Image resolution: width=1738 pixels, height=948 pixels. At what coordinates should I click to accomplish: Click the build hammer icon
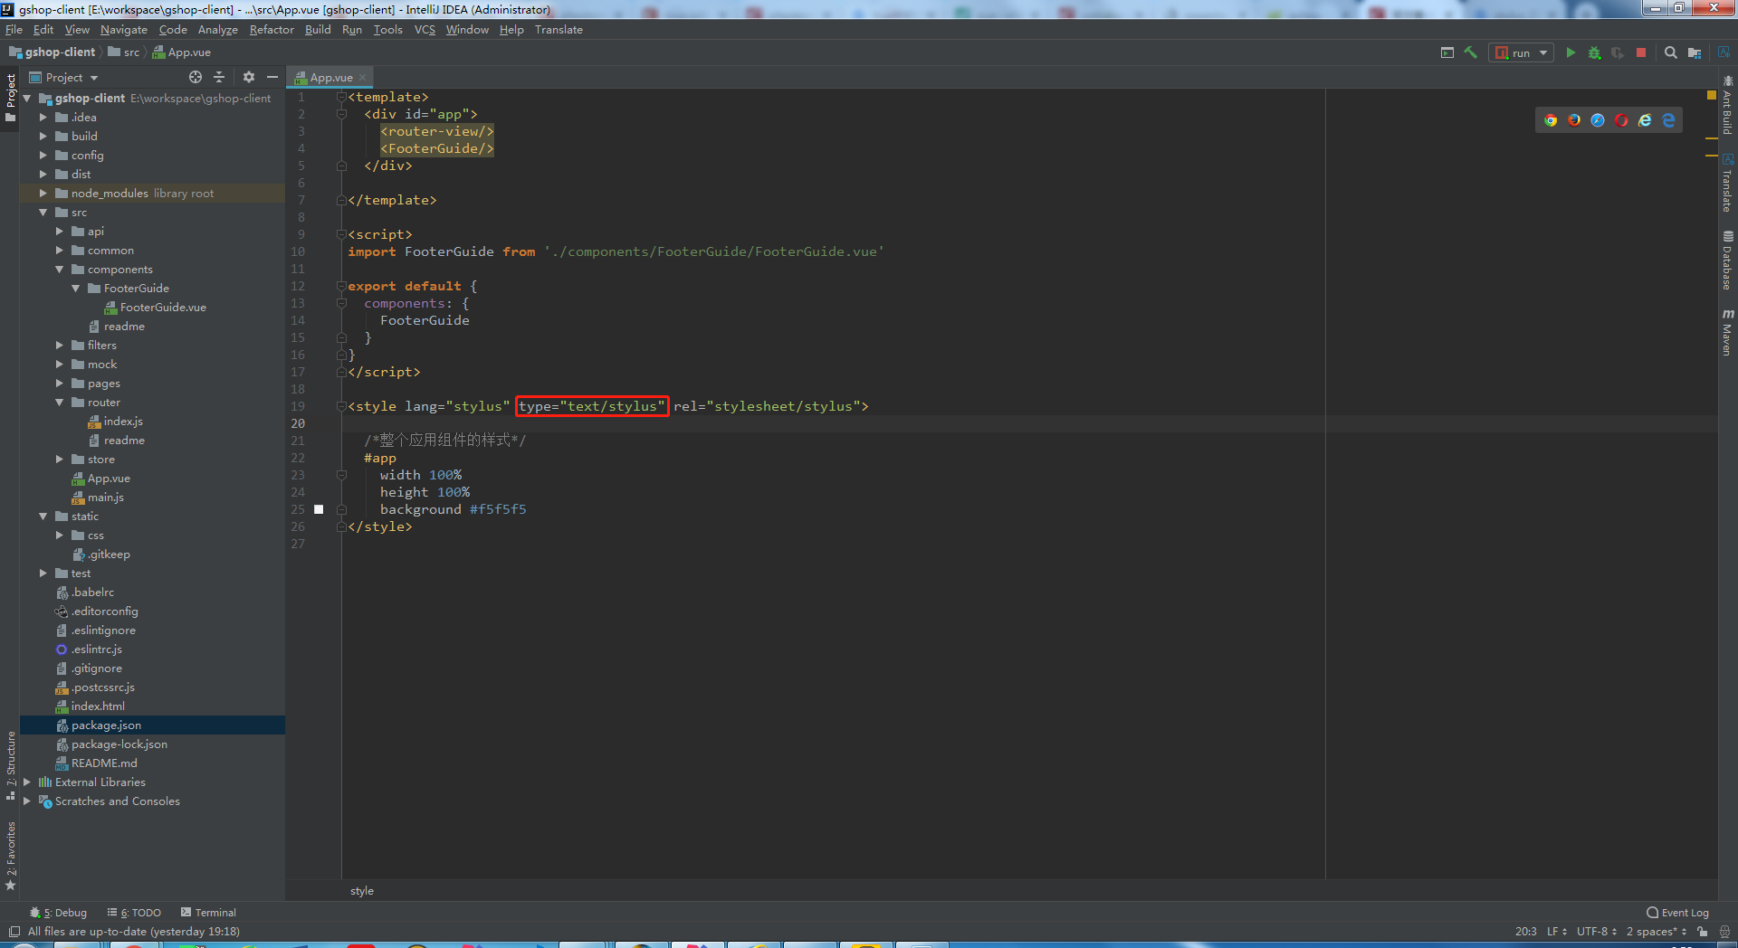pyautogui.click(x=1470, y=52)
